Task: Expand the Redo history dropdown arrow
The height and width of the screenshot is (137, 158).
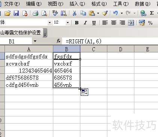Action: point(134,13)
